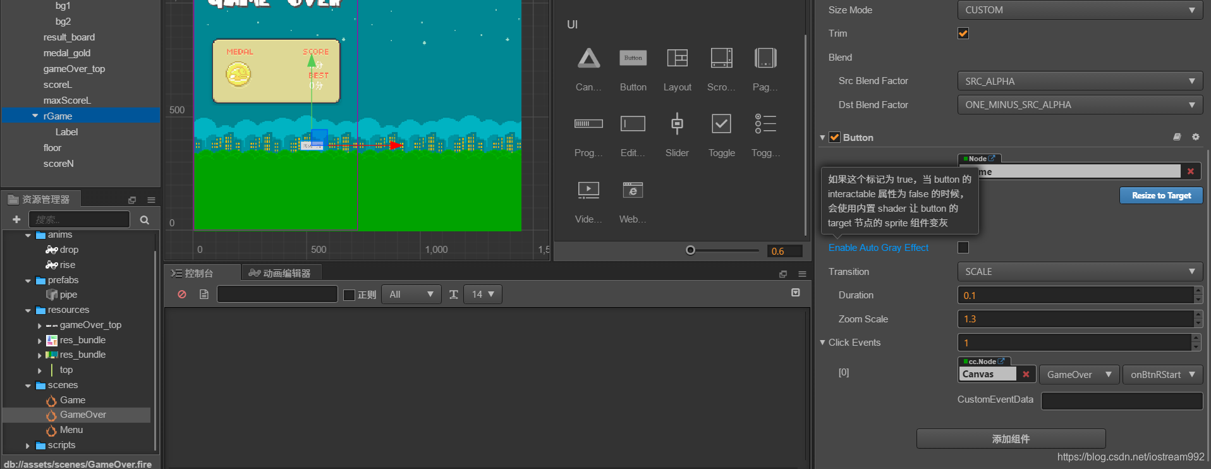Click the asset search magnifier icon
Screen dimensions: 1211x469
click(145, 220)
